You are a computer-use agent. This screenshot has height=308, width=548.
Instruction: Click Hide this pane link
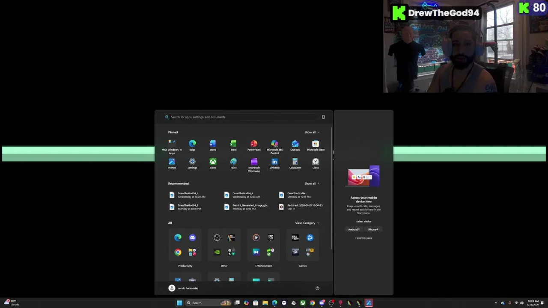click(x=363, y=238)
